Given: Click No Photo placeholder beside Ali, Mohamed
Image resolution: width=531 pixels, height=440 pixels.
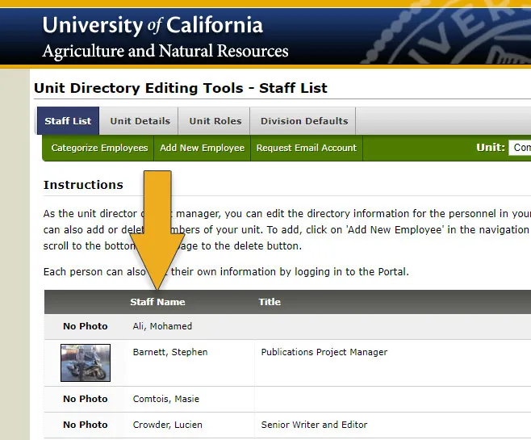Looking at the screenshot, I should pyautogui.click(x=86, y=326).
